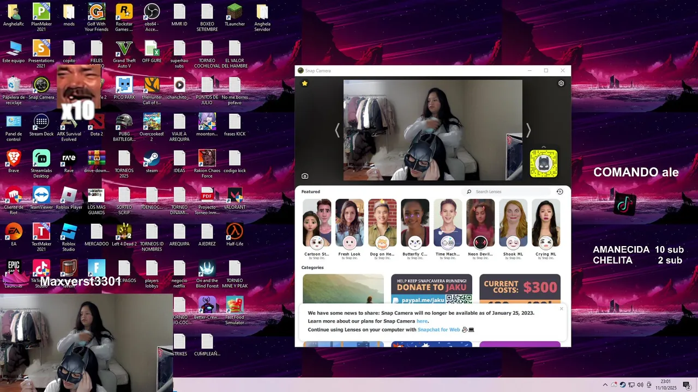Select the Time Machine lens

448,228
